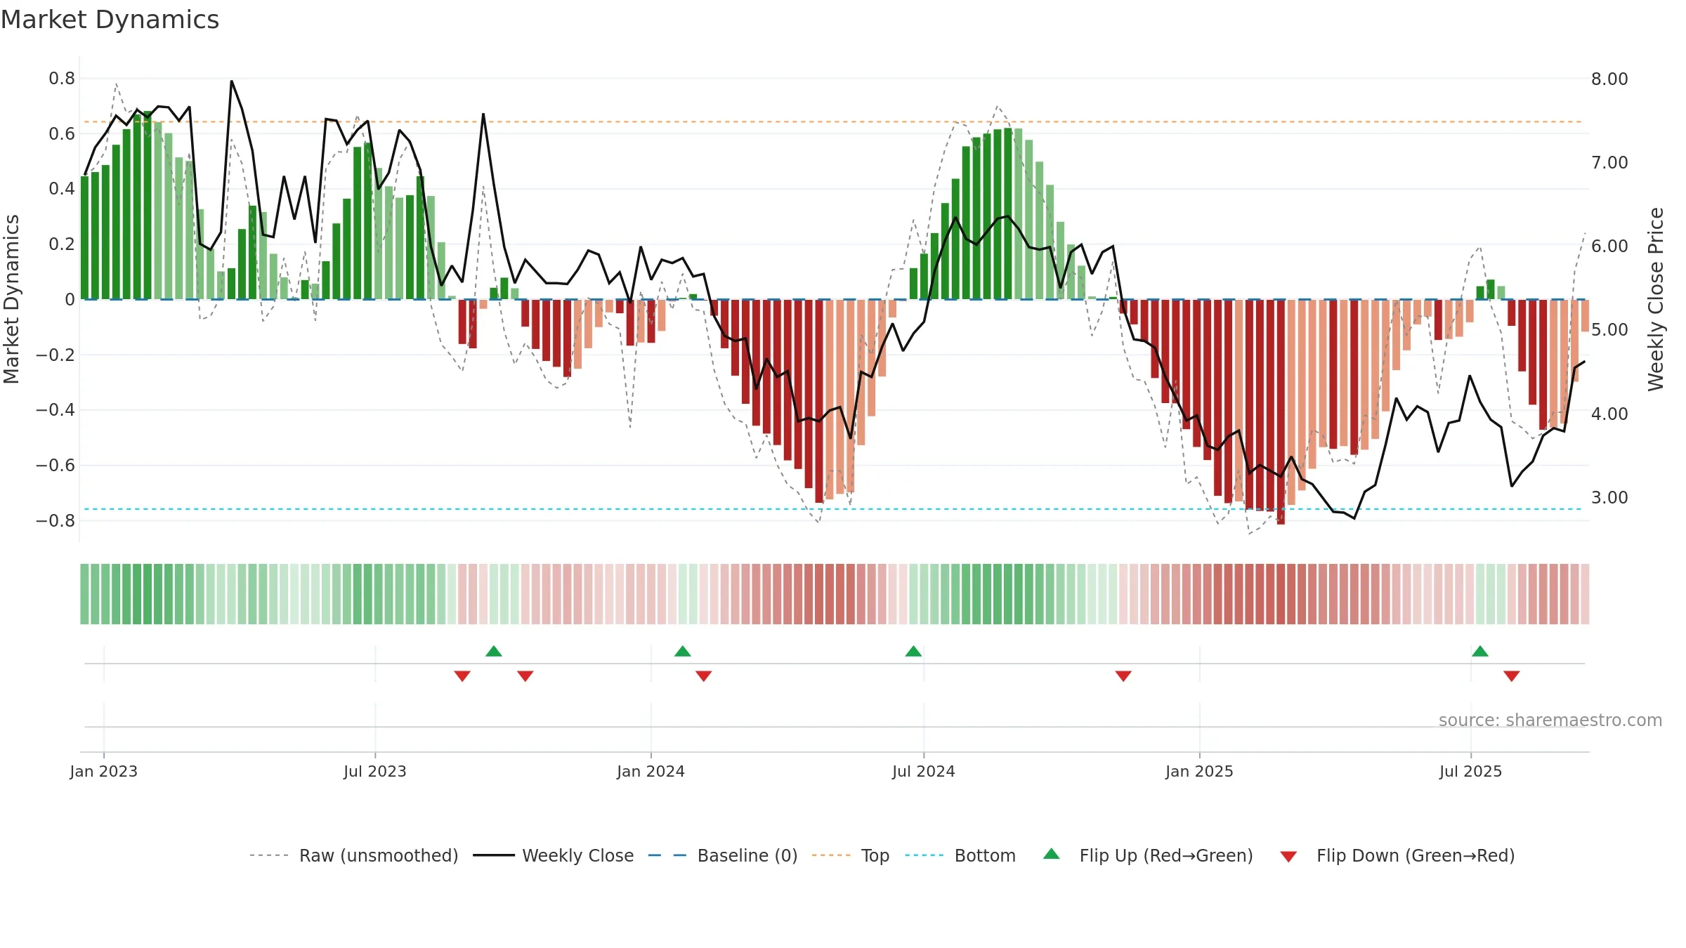
Task: Click the 'Jan 2024' x-axis label
Action: 651,771
